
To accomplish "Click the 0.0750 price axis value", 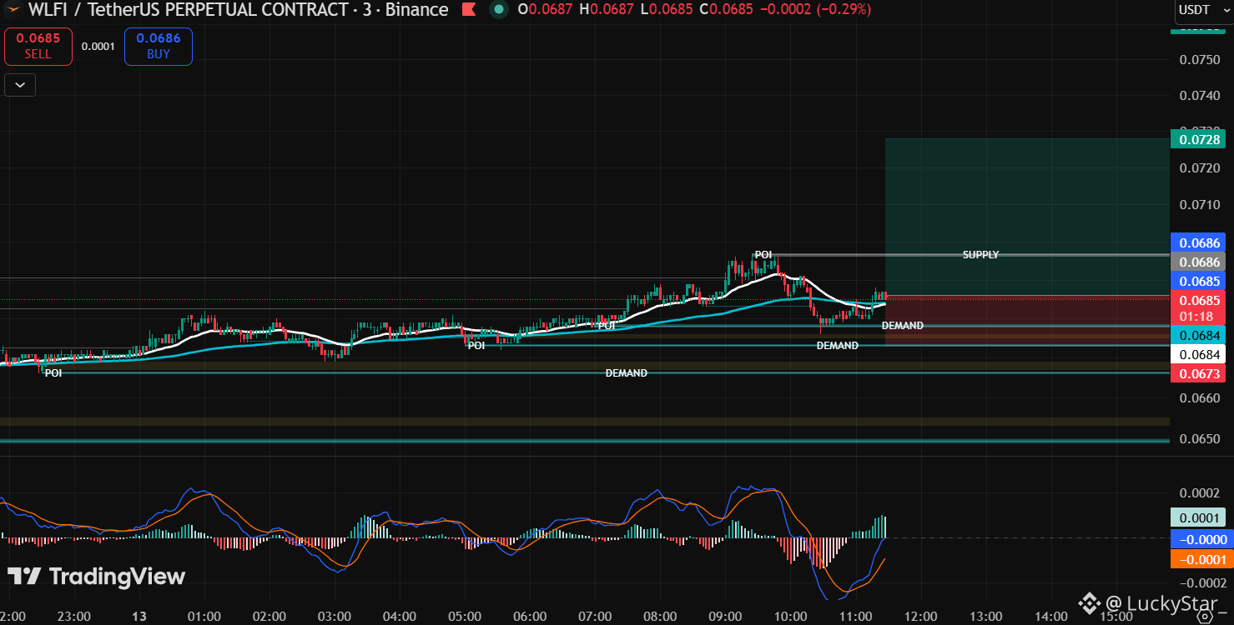I will click(1200, 59).
